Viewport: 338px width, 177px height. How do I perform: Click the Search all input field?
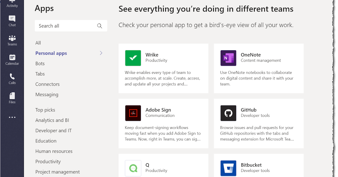[66, 26]
